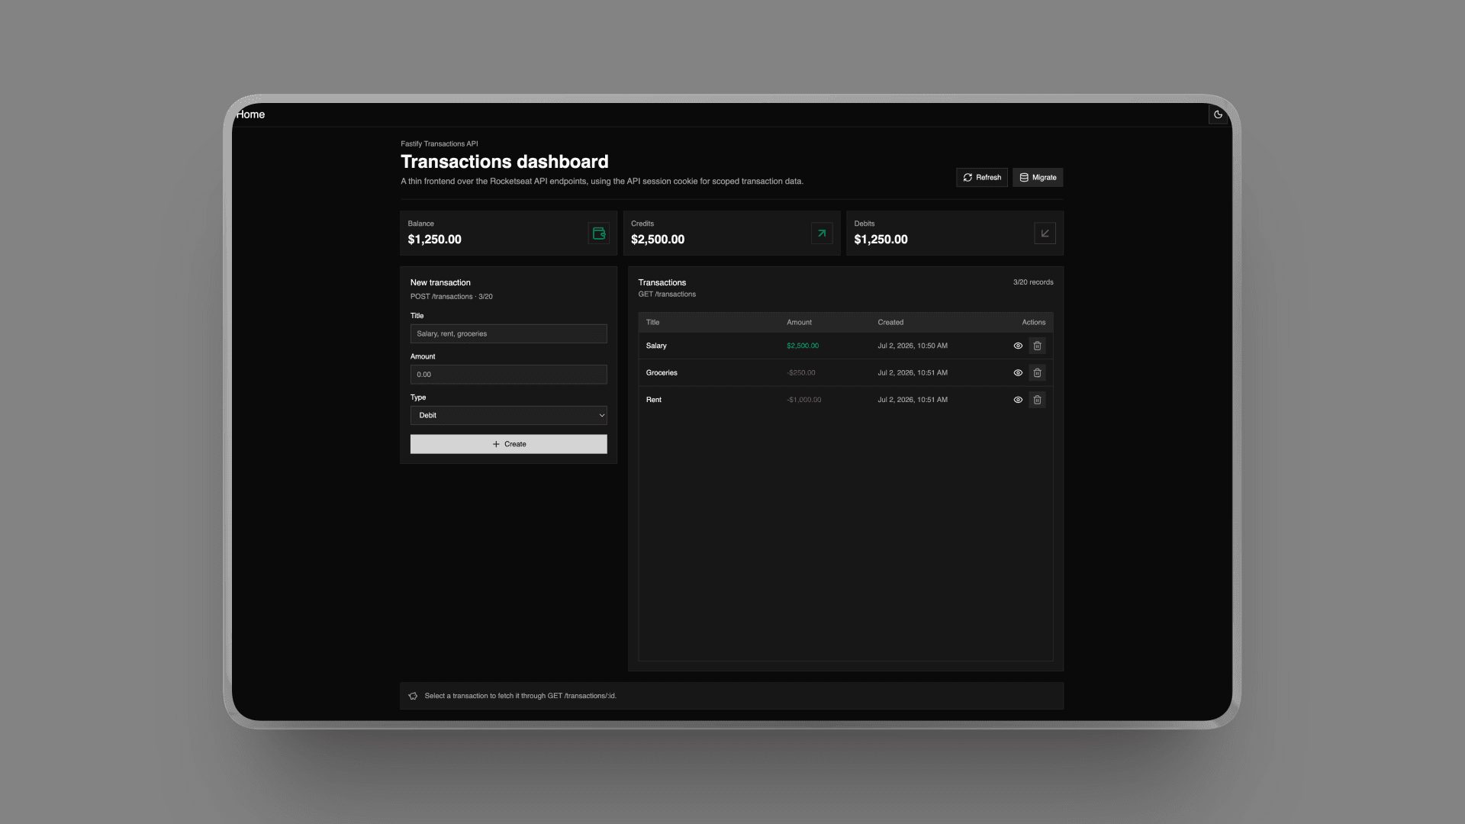Screen dimensions: 1465x824
Task: Click the $2,500.00 amount in Salary row
Action: [803, 346]
